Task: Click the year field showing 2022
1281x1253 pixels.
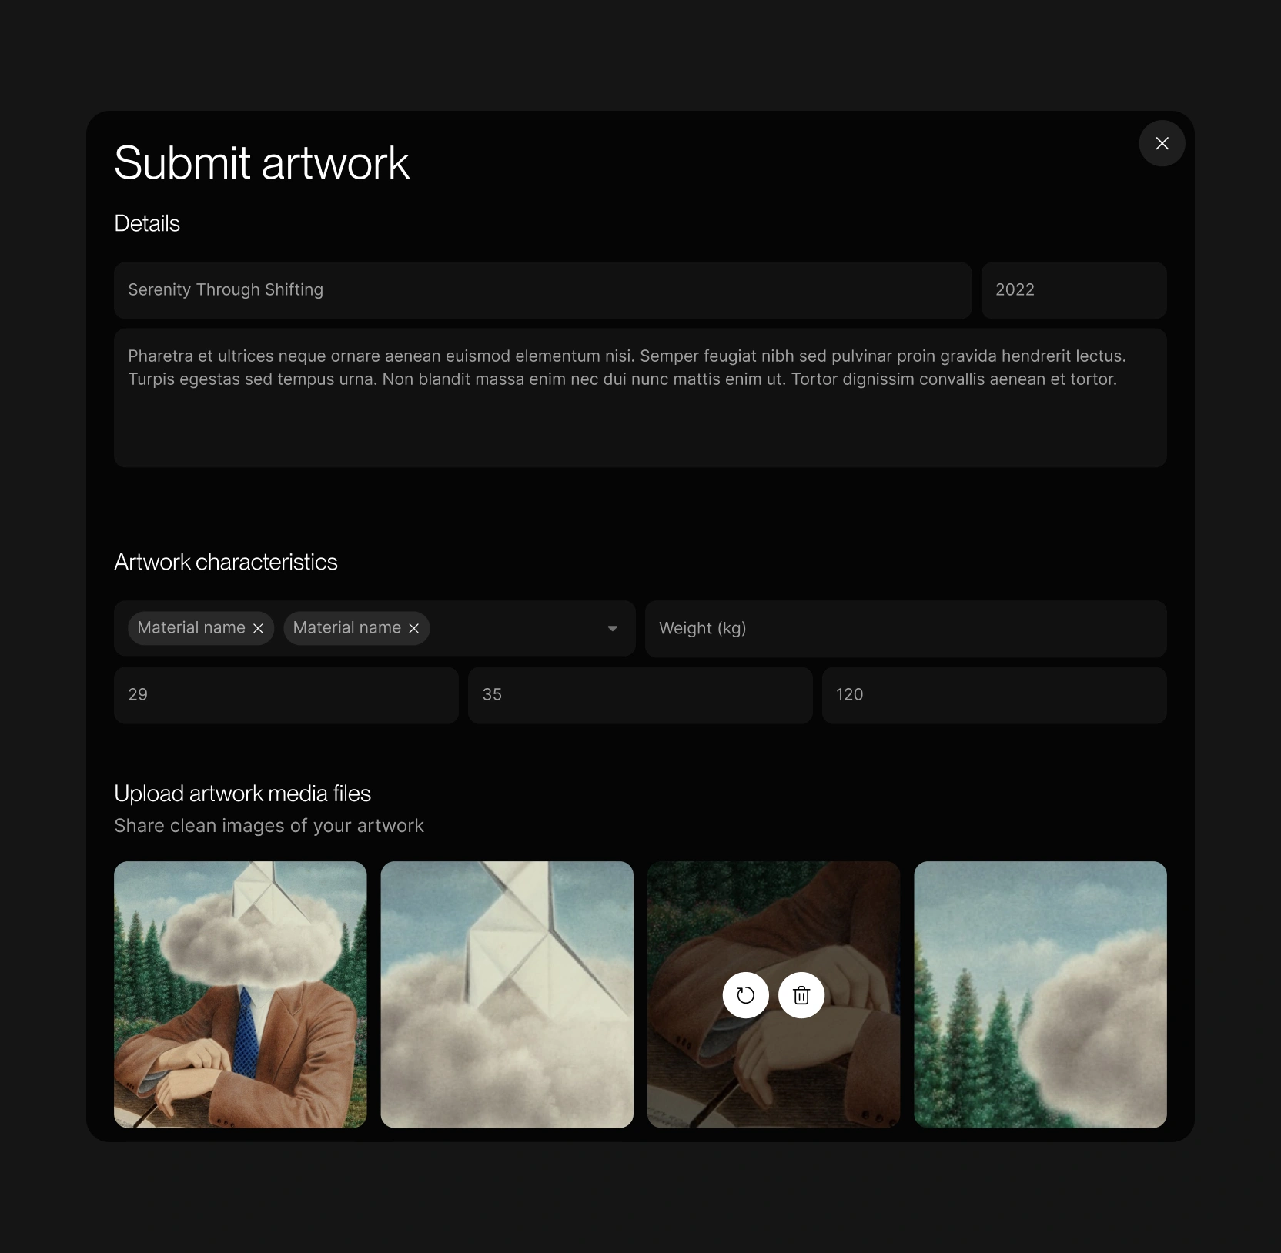Action: coord(1074,290)
